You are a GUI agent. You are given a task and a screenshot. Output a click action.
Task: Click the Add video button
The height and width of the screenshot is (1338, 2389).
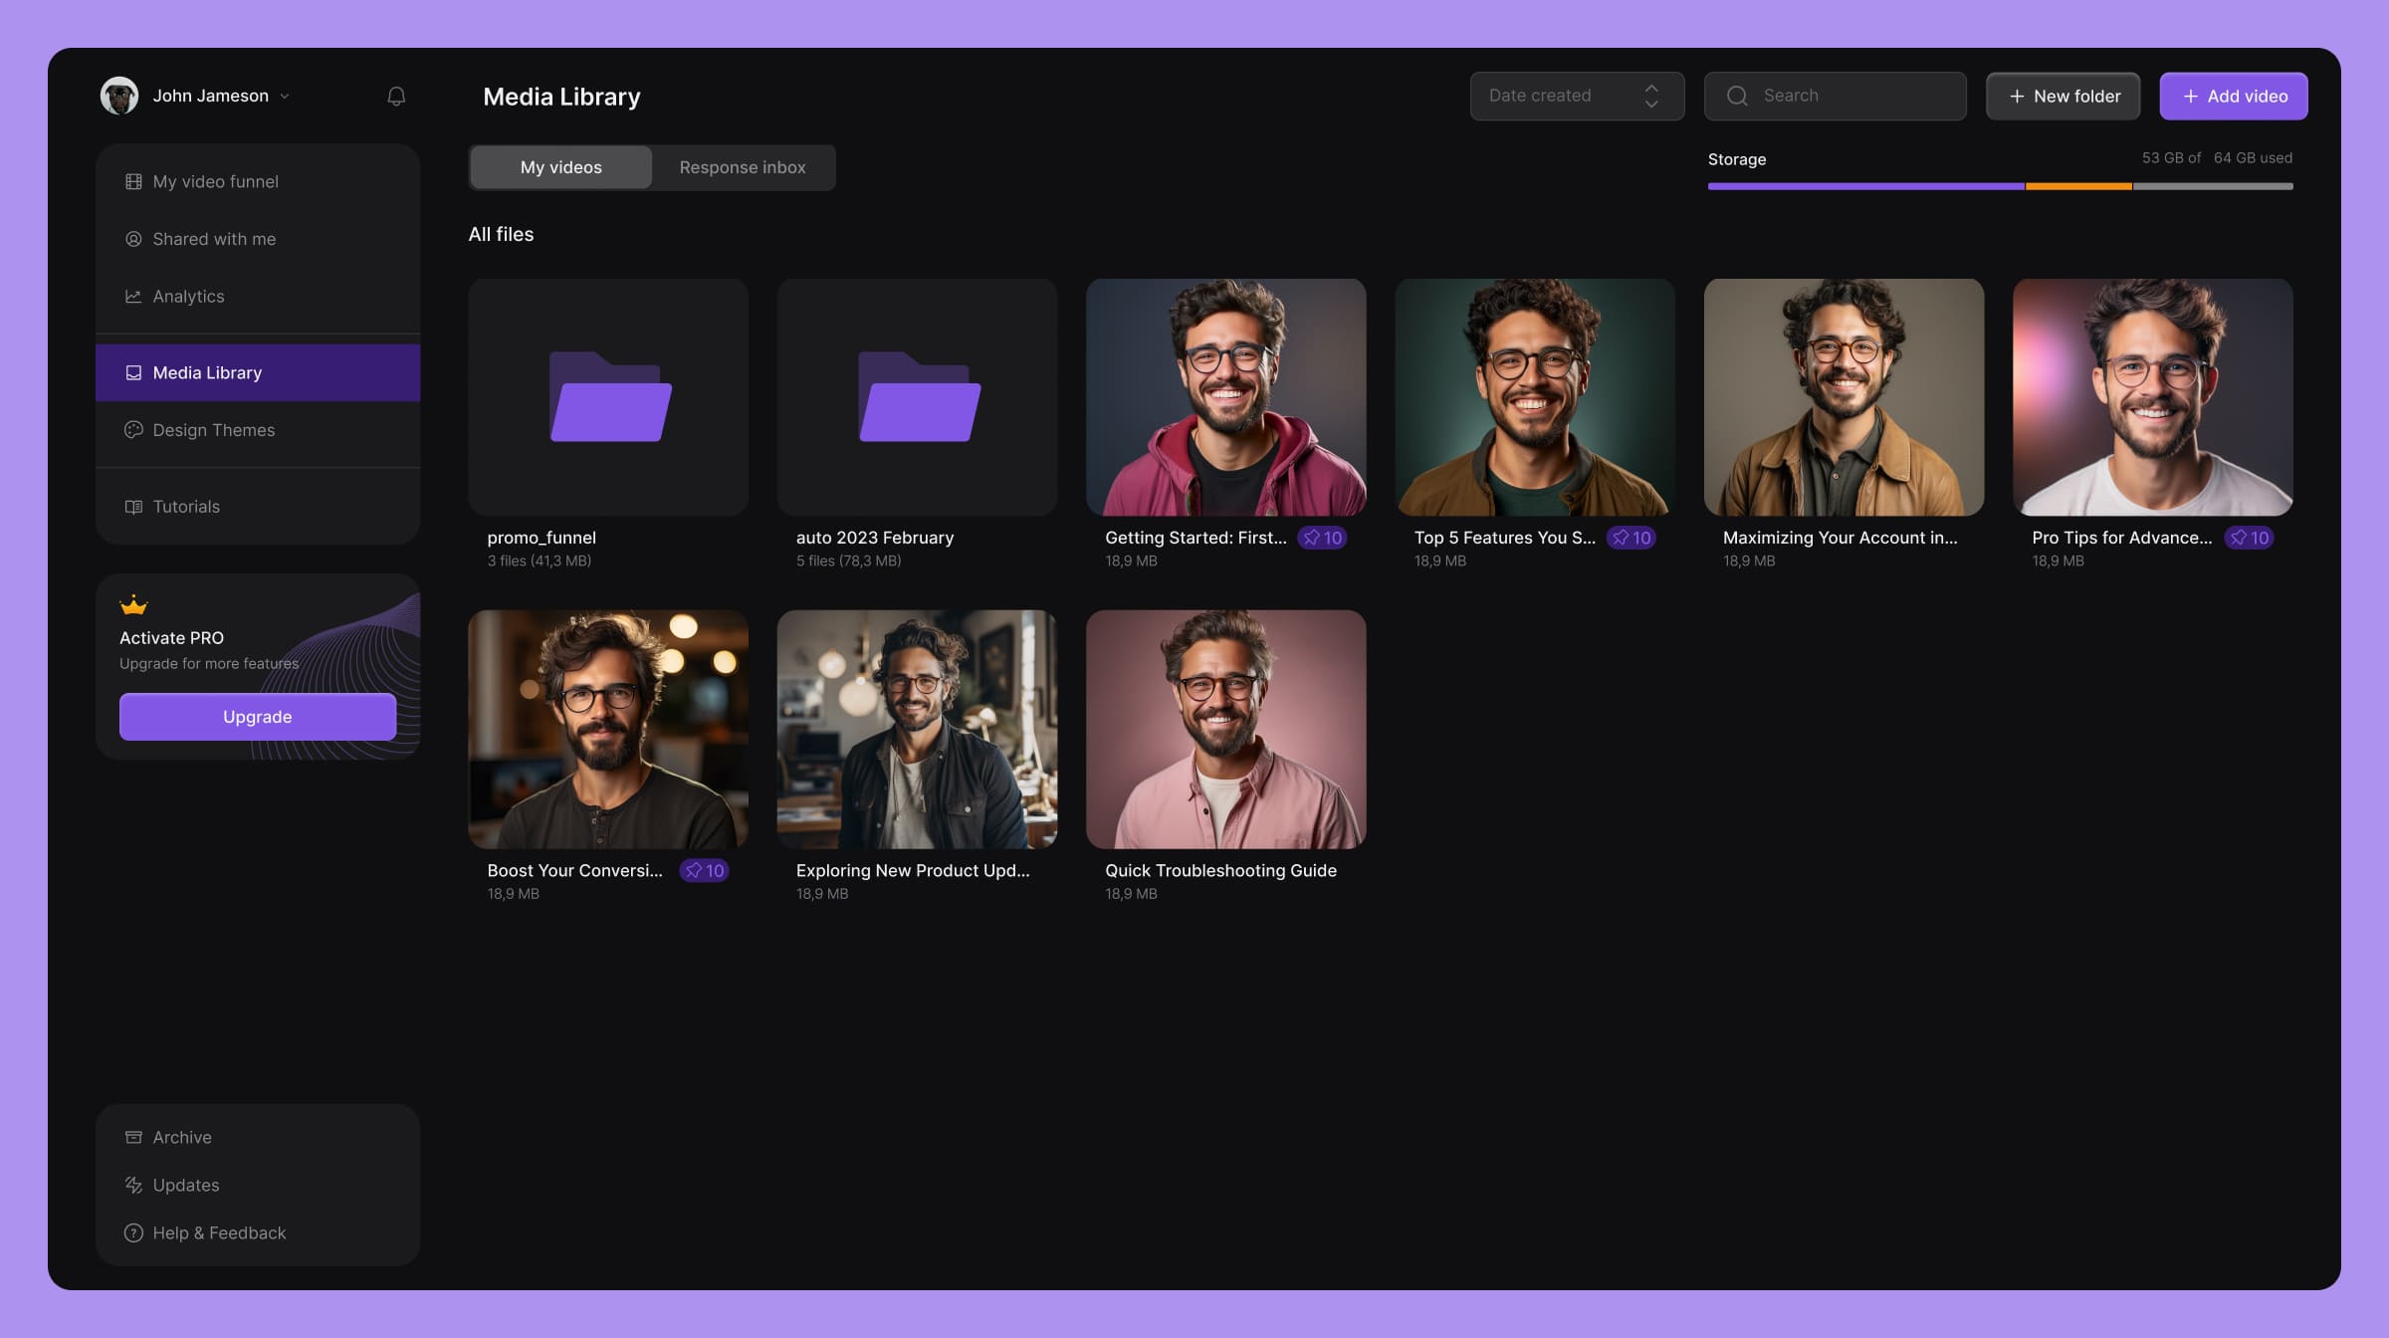point(2234,96)
